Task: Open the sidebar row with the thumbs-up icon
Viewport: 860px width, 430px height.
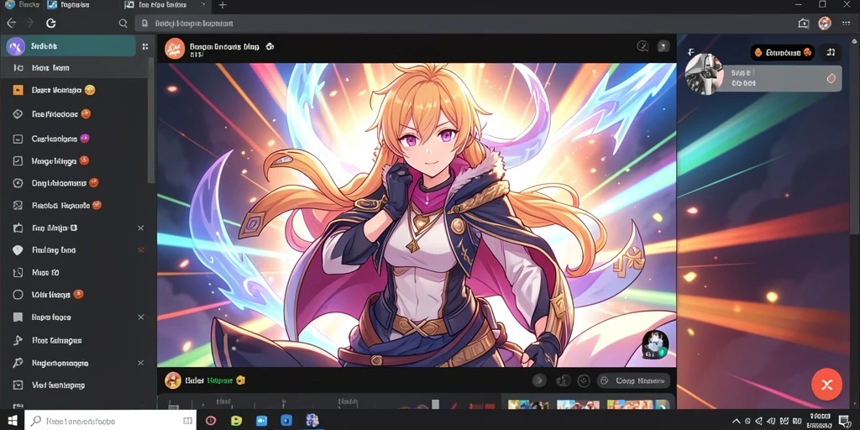Action: point(74,228)
